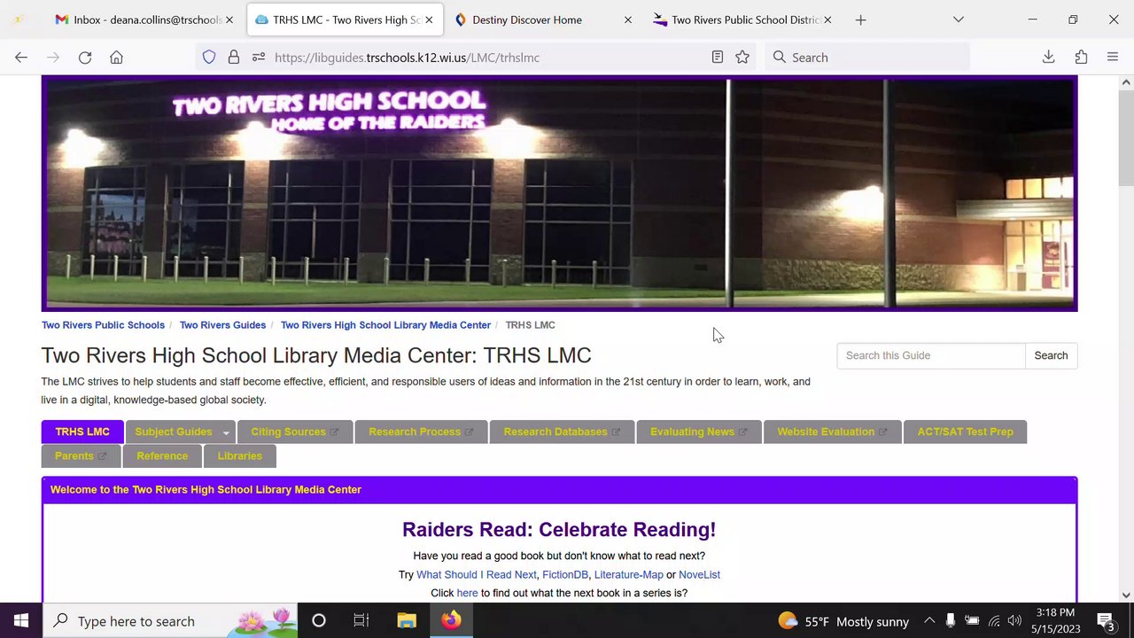
Task: Open Two Rivers Public Schools breadcrumb
Action: click(103, 325)
